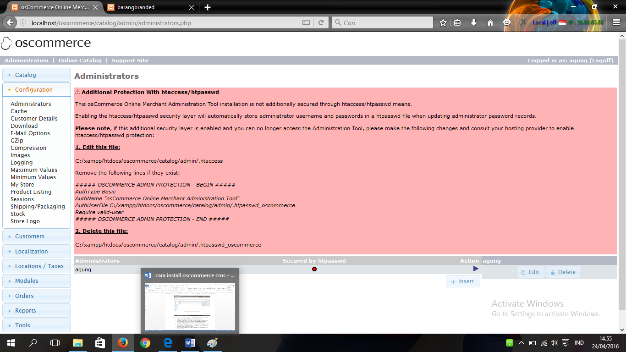
Task: Open Google Chrome from the taskbar
Action: [145, 342]
